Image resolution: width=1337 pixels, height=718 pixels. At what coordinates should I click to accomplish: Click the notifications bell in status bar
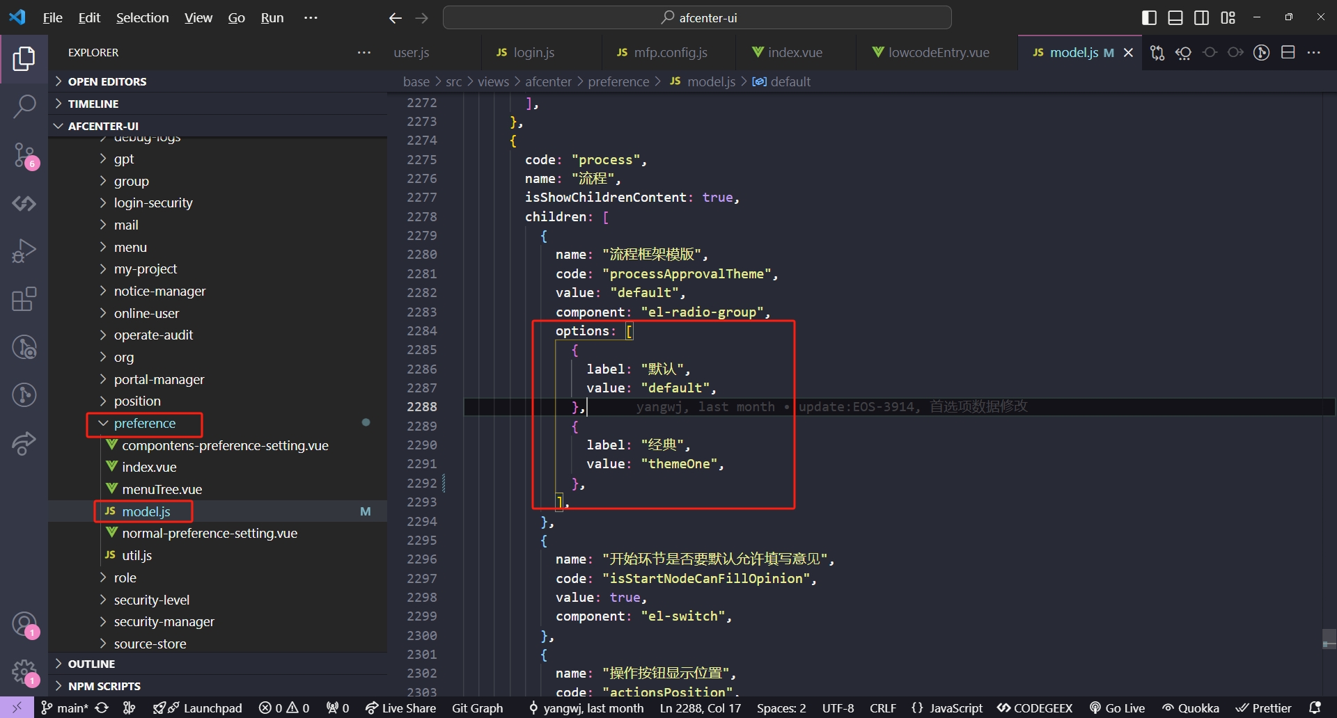coord(1315,708)
